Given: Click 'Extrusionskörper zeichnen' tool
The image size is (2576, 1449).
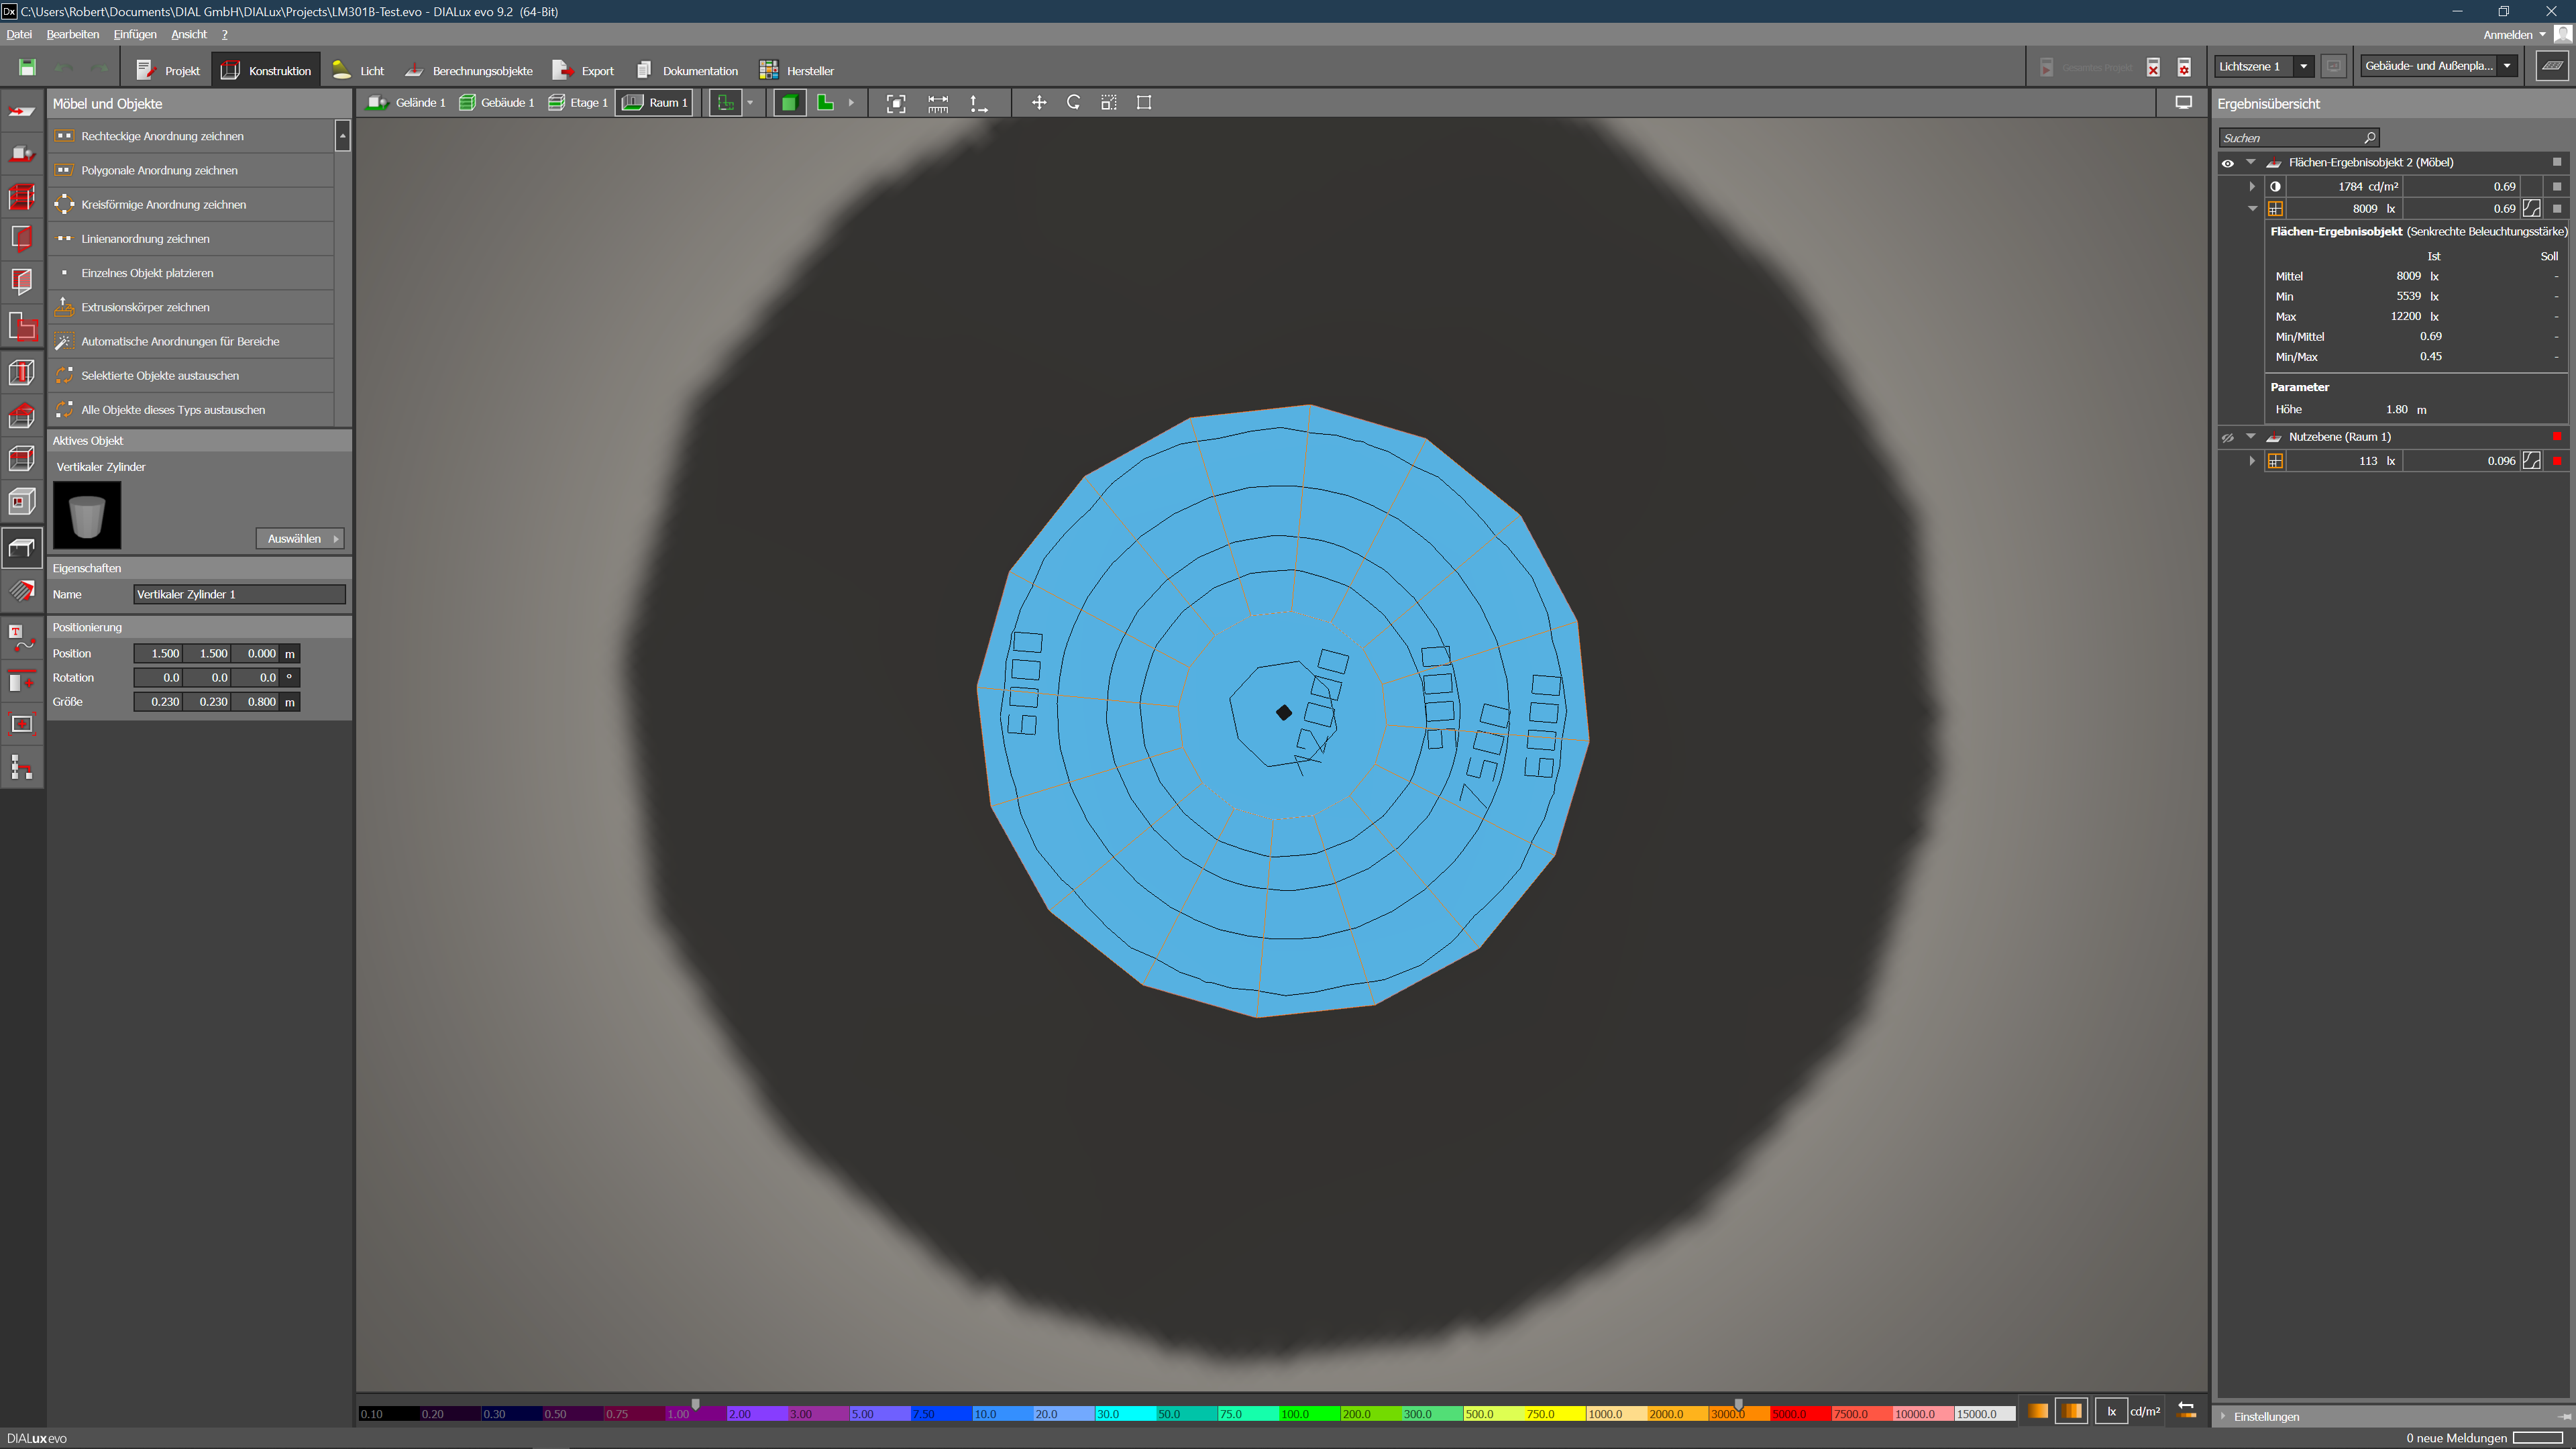Looking at the screenshot, I should [x=145, y=308].
